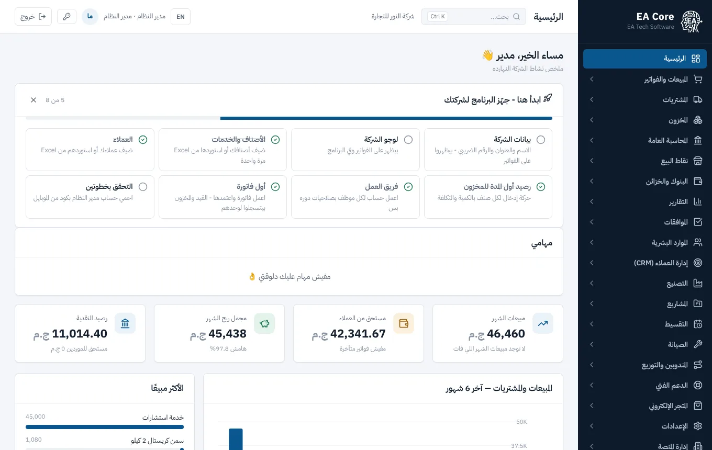
Task: Open the الرئيسية sidebar item
Action: point(645,59)
